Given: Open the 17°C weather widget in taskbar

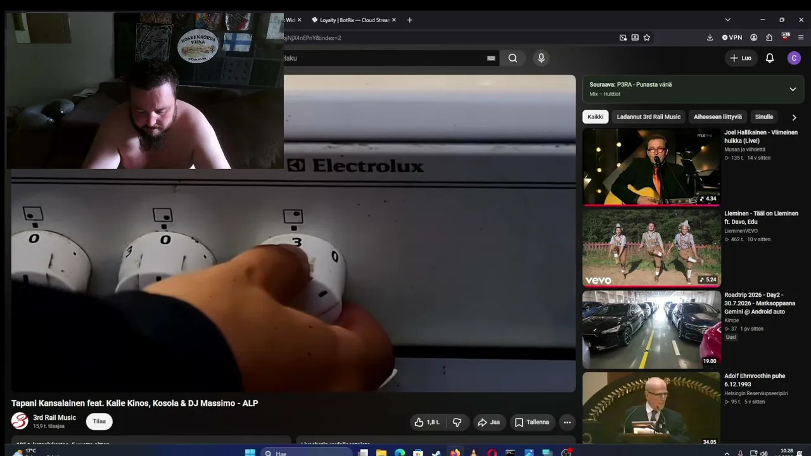Looking at the screenshot, I should [25, 453].
